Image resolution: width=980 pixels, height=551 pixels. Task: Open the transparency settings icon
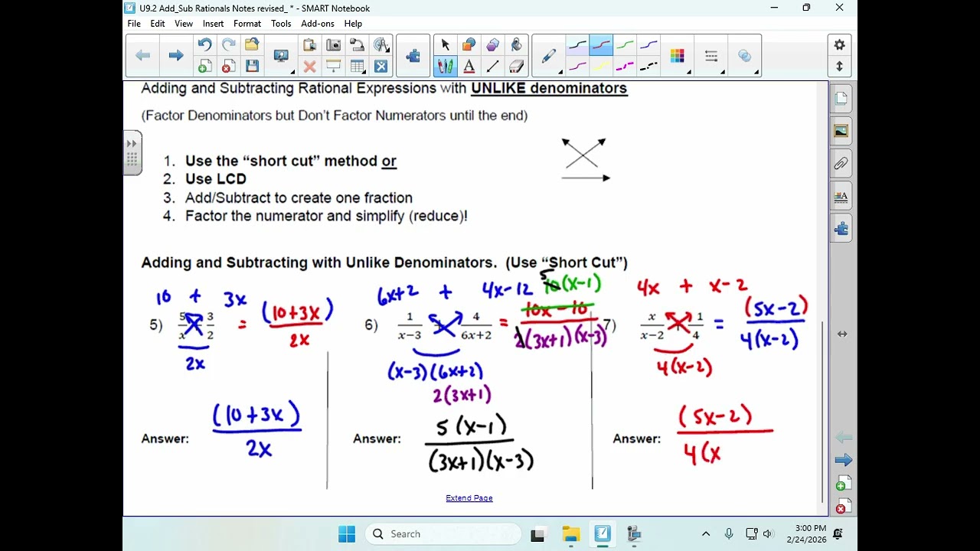click(745, 56)
